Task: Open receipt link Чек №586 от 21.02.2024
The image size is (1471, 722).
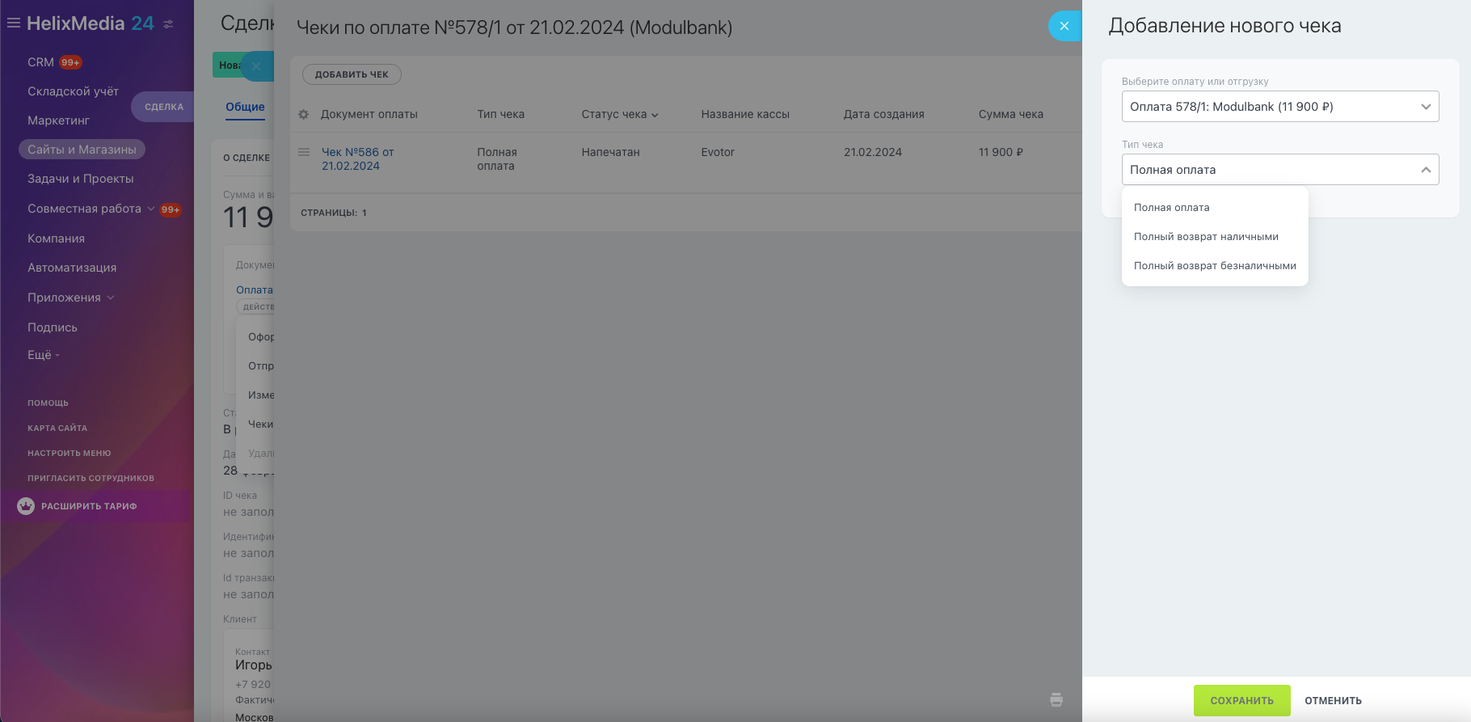Action: pyautogui.click(x=358, y=159)
